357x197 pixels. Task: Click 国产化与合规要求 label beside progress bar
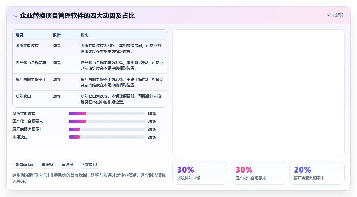click(x=27, y=121)
